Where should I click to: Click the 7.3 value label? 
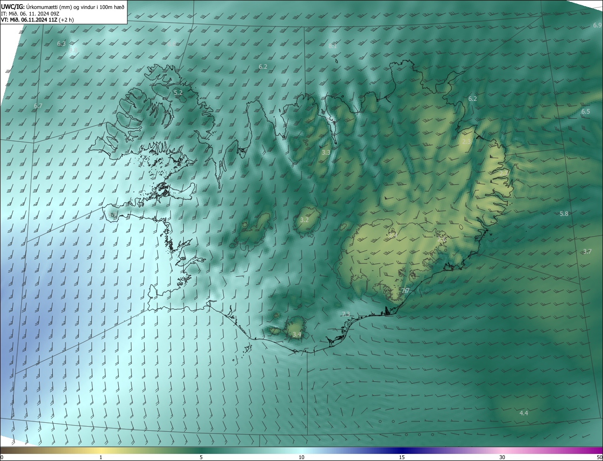click(346, 314)
